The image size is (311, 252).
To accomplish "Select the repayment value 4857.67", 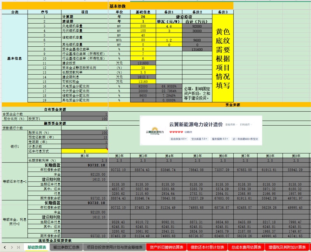I will point(119,189).
